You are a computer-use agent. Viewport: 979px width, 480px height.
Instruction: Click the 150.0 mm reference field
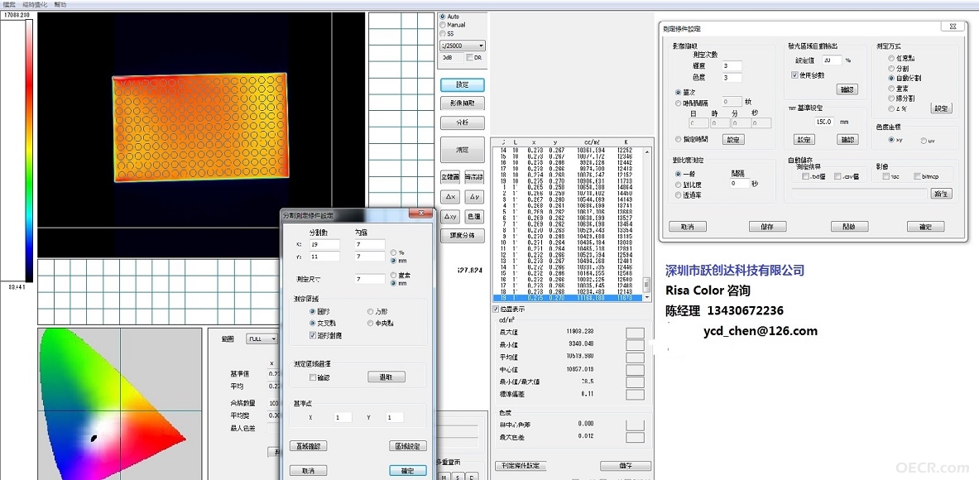click(x=825, y=122)
